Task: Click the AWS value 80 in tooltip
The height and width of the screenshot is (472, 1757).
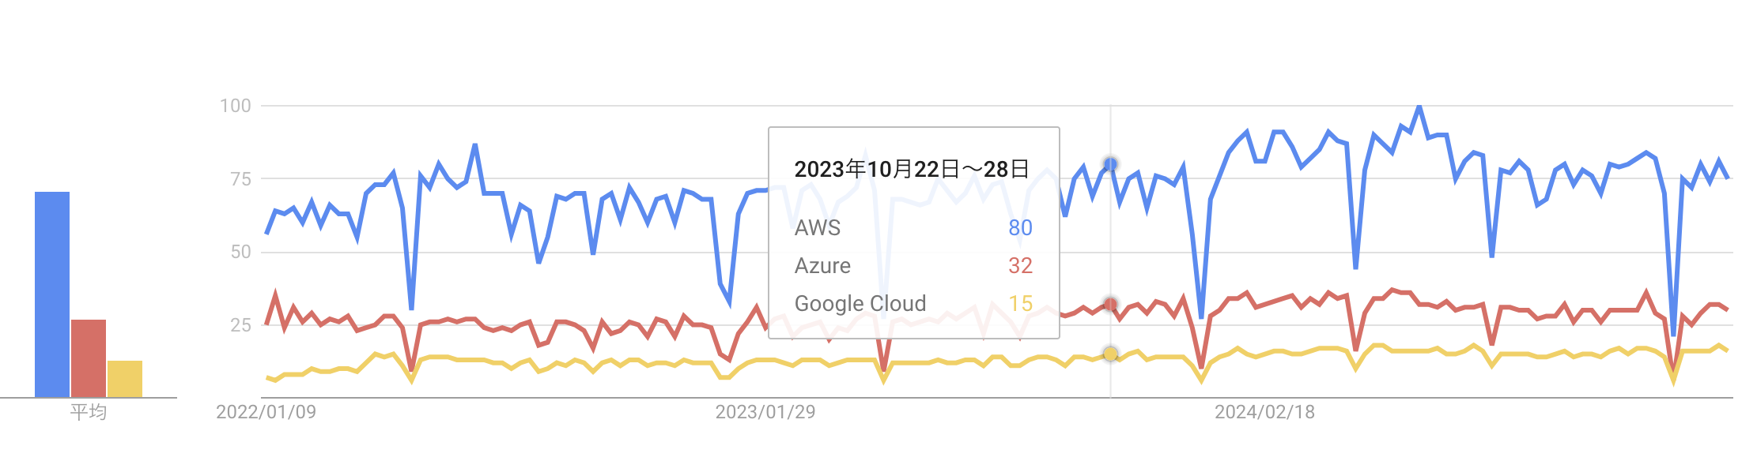Action: (x=1020, y=228)
